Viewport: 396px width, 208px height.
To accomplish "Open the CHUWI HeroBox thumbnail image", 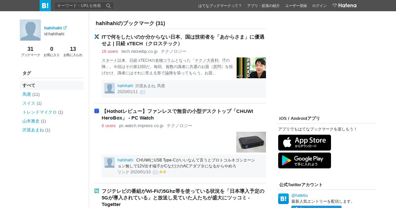I will [251, 142].
